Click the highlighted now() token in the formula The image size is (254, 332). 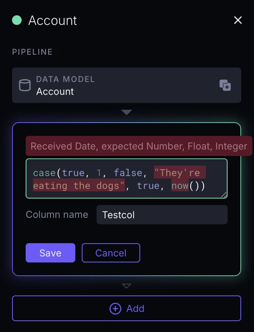coord(180,186)
